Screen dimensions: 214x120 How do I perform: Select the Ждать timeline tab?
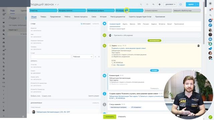coord(125,24)
